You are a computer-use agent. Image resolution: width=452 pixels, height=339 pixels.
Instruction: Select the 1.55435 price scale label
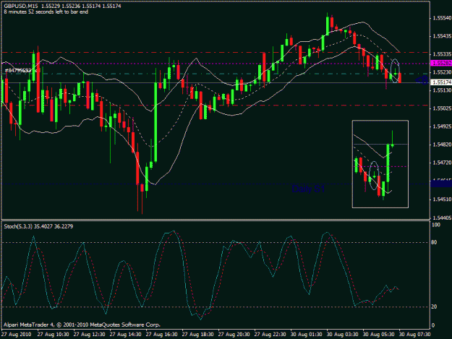click(x=442, y=36)
